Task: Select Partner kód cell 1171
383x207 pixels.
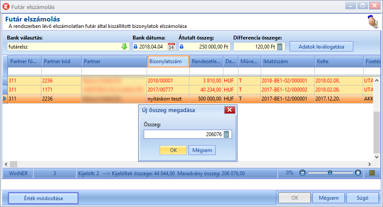Action: tap(61, 90)
